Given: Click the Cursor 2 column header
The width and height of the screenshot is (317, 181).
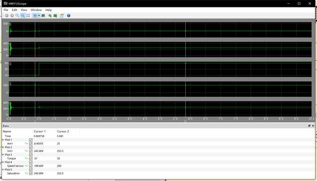Looking at the screenshot, I should point(63,131).
